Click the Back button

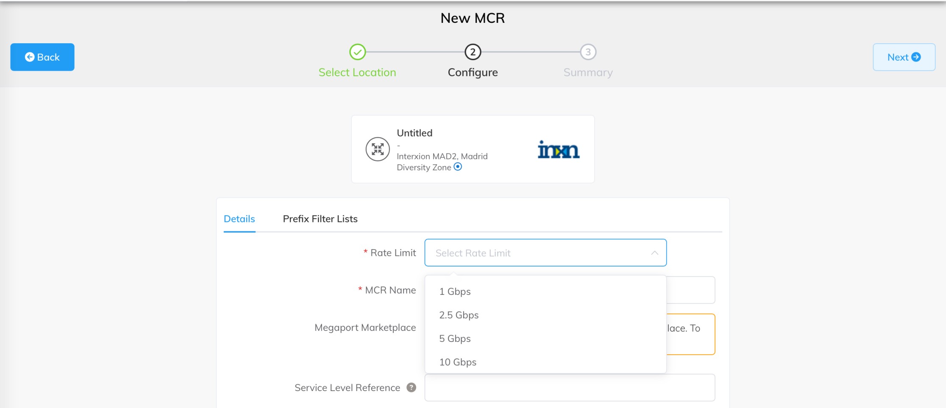(42, 57)
